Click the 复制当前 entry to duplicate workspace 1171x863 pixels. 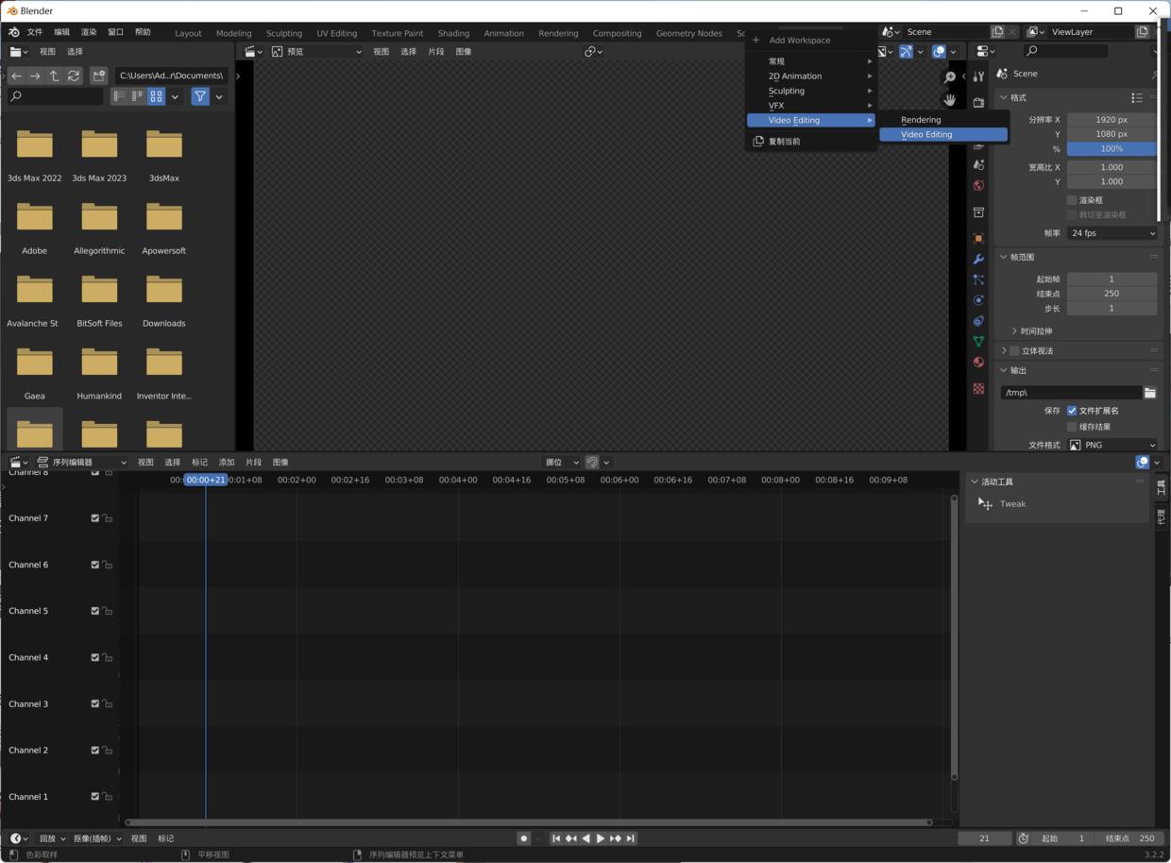pos(784,141)
